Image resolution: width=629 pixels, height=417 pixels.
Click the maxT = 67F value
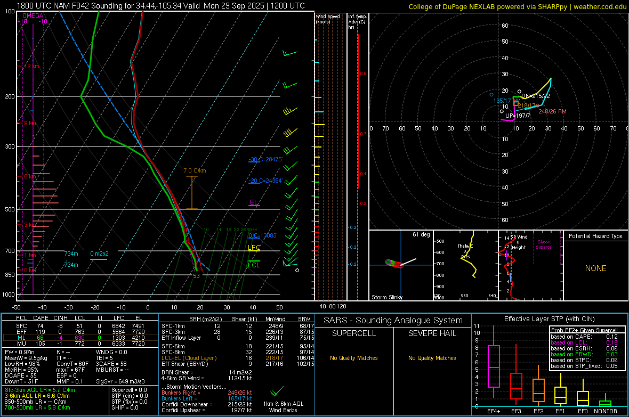pyautogui.click(x=71, y=370)
